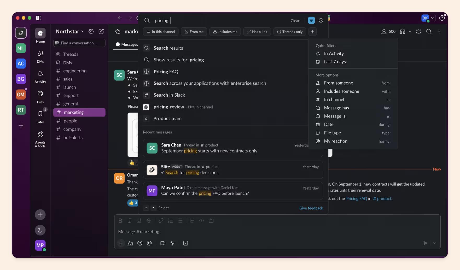Image resolution: width=460 pixels, height=270 pixels.
Task: Select the Last 7 days filter
Action: click(x=353, y=62)
